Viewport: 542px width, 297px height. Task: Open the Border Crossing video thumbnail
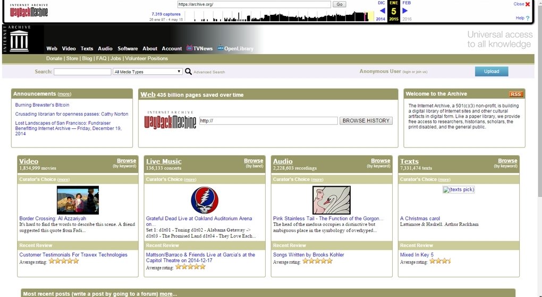pyautogui.click(x=78, y=200)
